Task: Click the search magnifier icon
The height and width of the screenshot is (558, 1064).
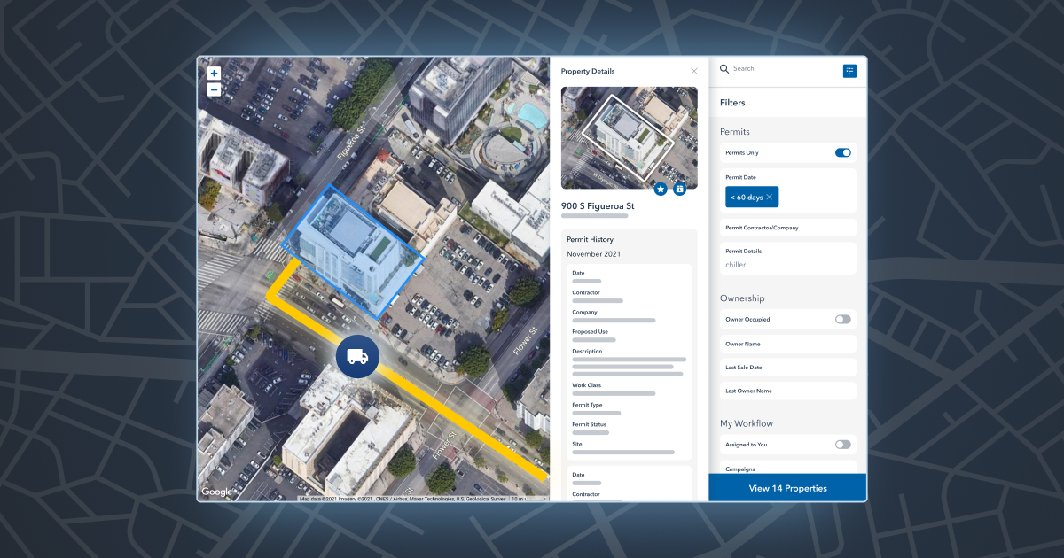Action: point(724,69)
